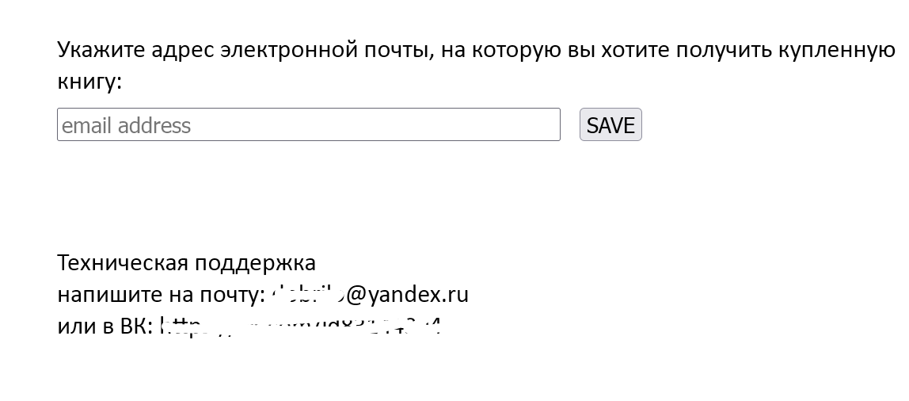Click the blurred VK URL after 'ВК:'
Screen dimensions: 909x401
pos(301,327)
